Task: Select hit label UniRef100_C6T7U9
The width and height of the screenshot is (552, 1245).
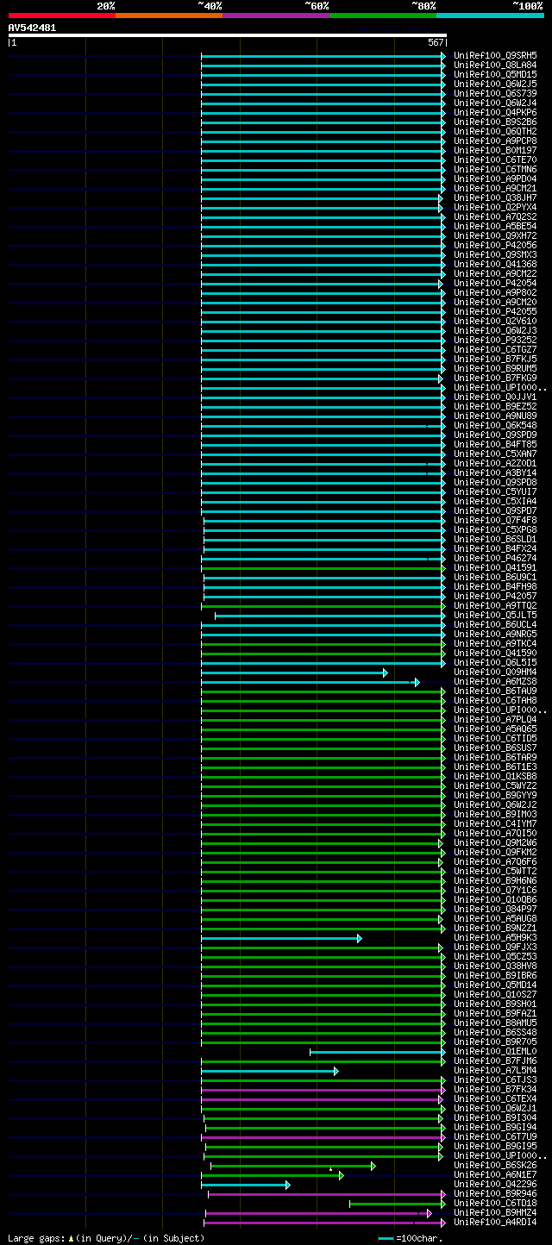Action: [x=495, y=1136]
